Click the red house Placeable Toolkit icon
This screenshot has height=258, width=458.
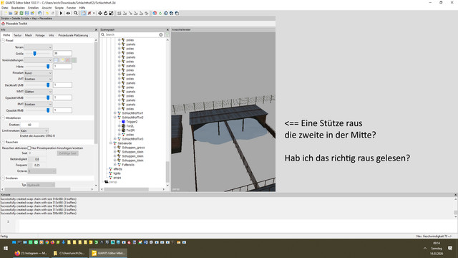tap(3, 24)
